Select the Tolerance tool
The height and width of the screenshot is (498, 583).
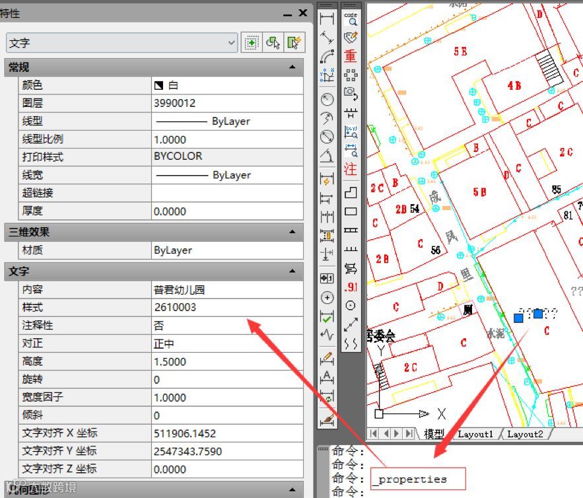[x=327, y=278]
